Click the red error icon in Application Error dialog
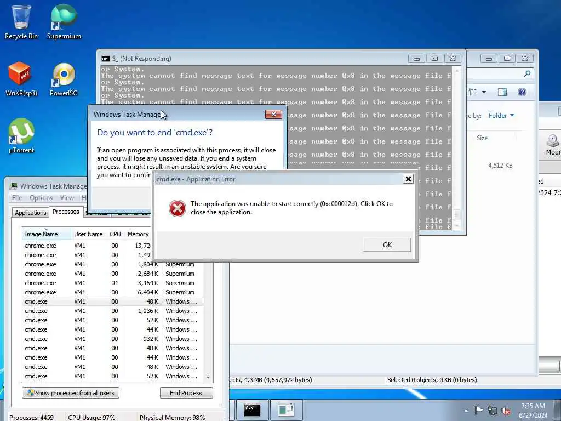 tap(177, 208)
